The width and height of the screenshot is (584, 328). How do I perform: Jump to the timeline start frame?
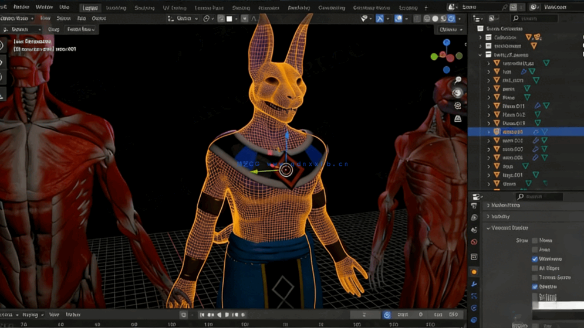pyautogui.click(x=202, y=315)
